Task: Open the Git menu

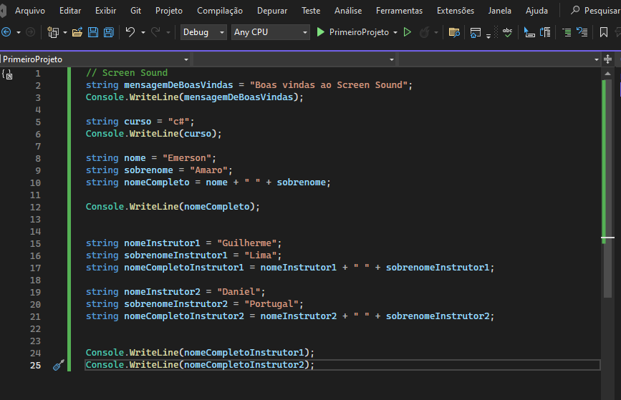Action: (x=136, y=11)
